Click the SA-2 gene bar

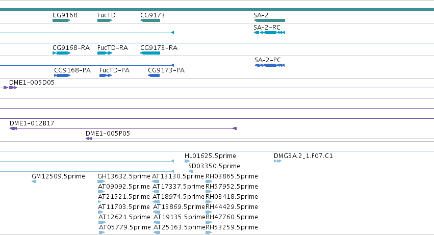click(269, 20)
